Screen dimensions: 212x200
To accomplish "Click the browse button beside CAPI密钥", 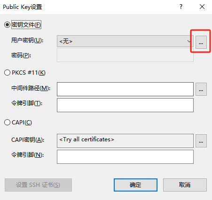I will tap(201, 141).
